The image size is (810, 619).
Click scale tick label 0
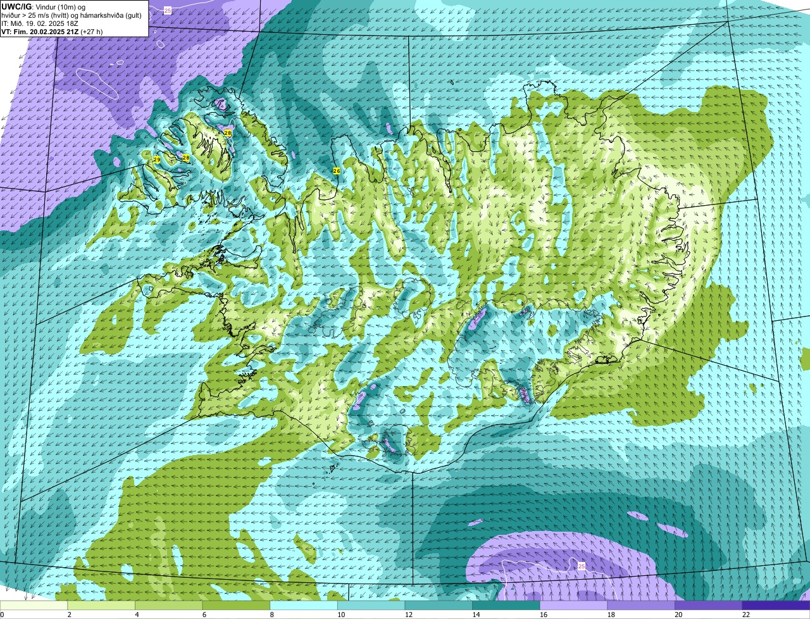[x=2, y=615]
